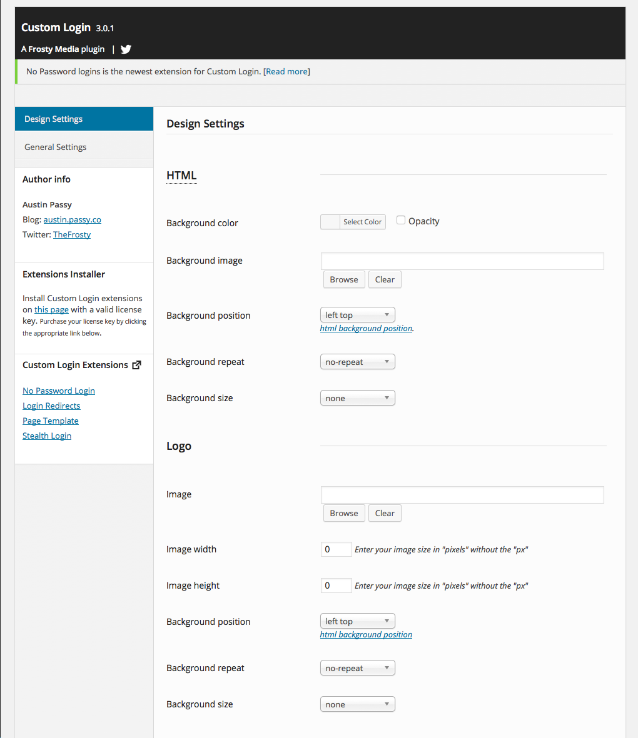Click the HTML Background image text field

(462, 261)
